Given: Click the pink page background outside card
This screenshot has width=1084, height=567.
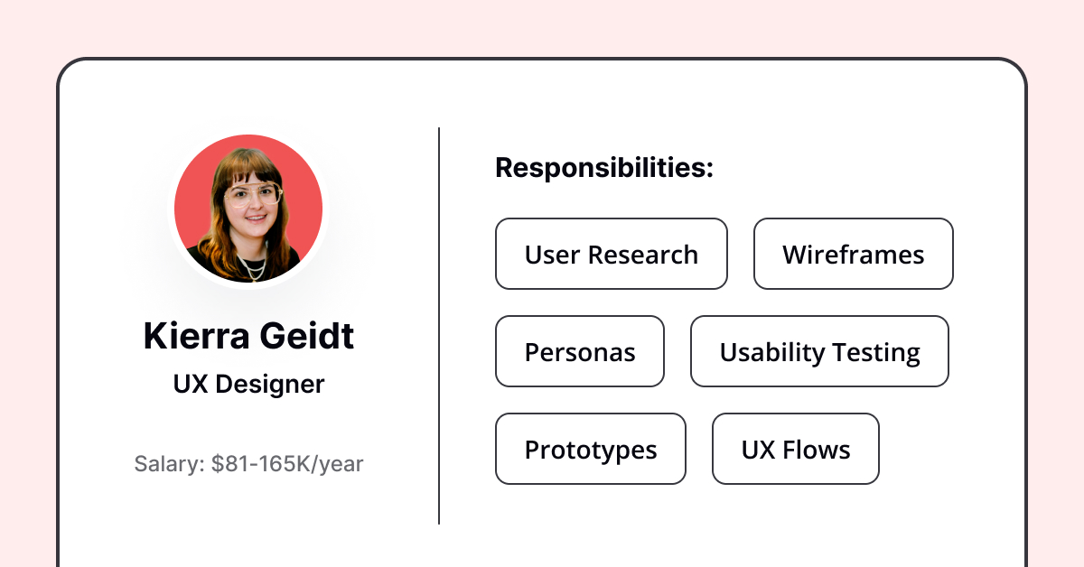Looking at the screenshot, I should [542, 27].
